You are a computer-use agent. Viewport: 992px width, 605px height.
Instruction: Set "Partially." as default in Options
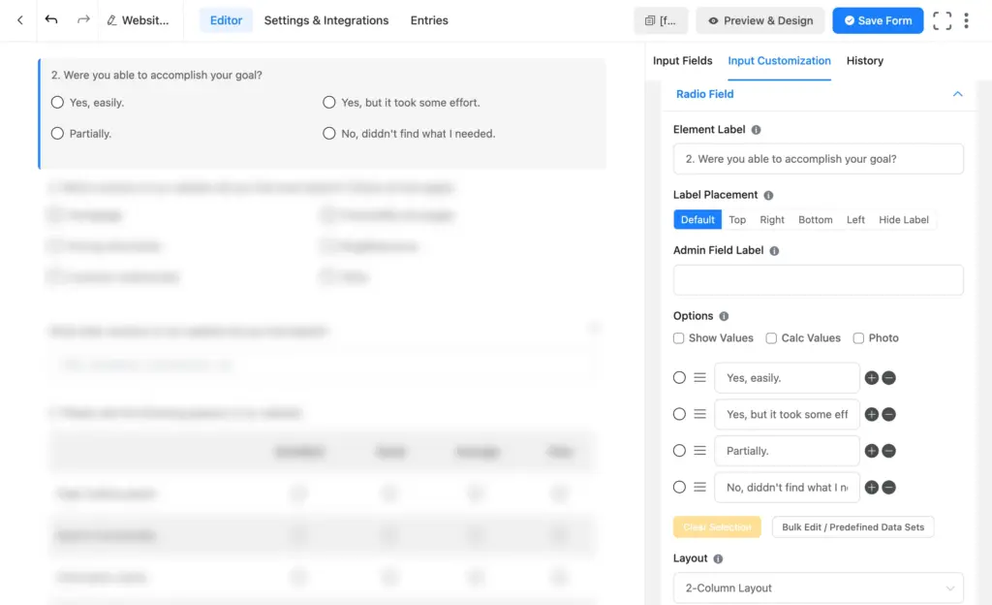click(679, 451)
